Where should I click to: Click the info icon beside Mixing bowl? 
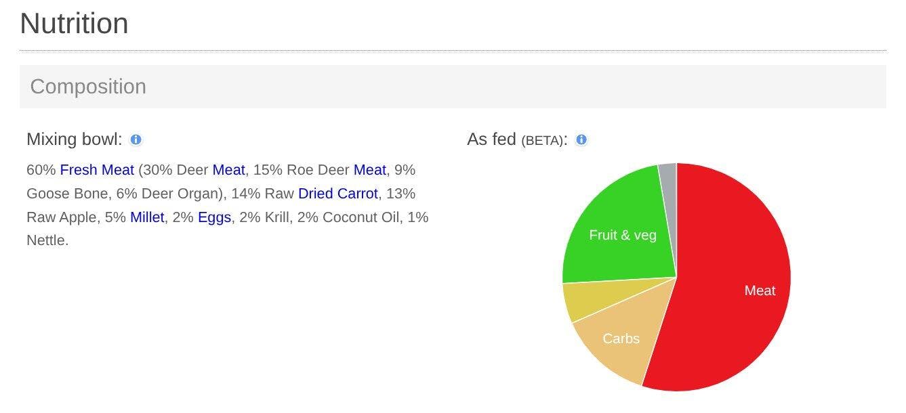136,140
